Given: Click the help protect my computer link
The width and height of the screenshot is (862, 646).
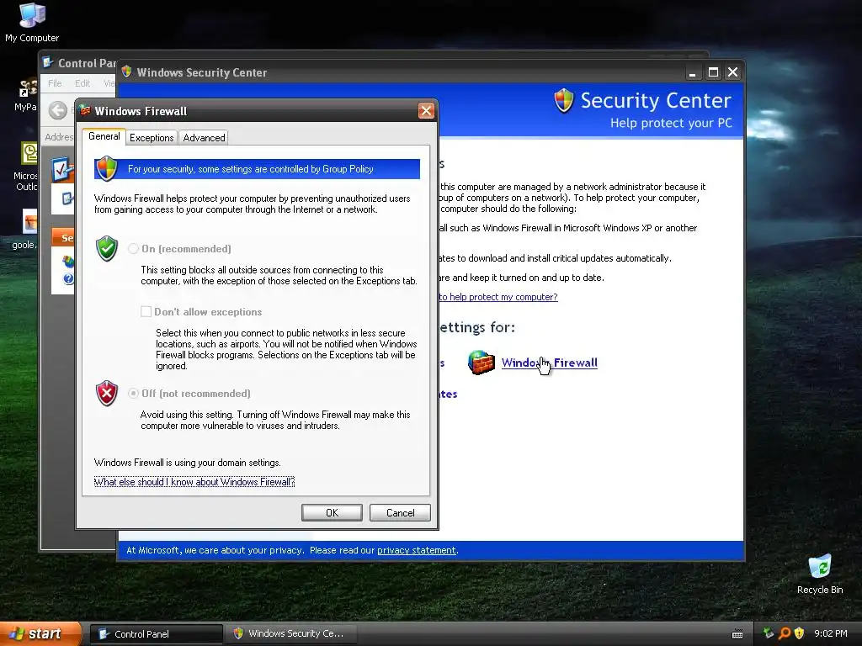Looking at the screenshot, I should tap(498, 297).
